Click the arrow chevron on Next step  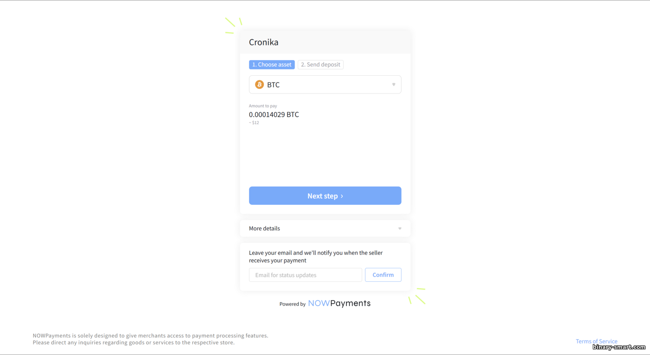point(342,196)
